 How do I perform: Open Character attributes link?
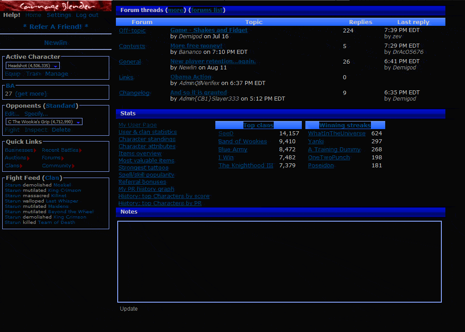[x=147, y=146]
